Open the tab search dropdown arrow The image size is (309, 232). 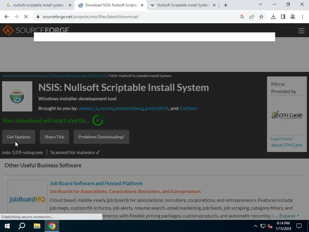tap(260, 4)
